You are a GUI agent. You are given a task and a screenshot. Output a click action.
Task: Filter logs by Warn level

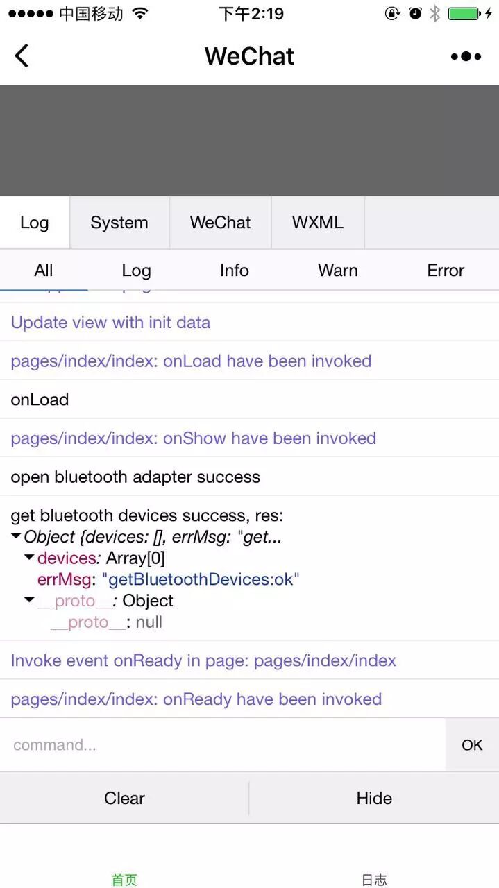pos(338,271)
